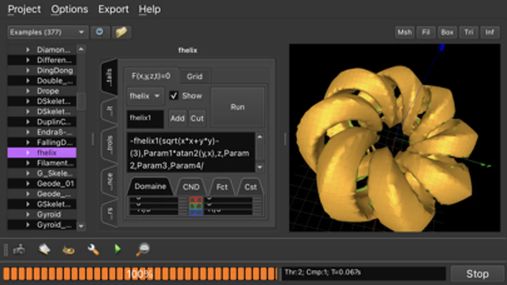Click the orange 100% progress bar
This screenshot has width=507, height=285.
140,274
